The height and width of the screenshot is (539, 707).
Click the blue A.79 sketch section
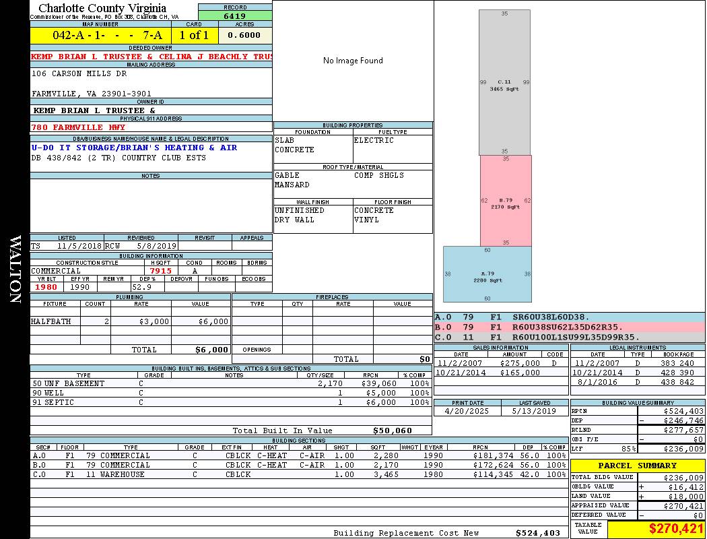(x=487, y=275)
